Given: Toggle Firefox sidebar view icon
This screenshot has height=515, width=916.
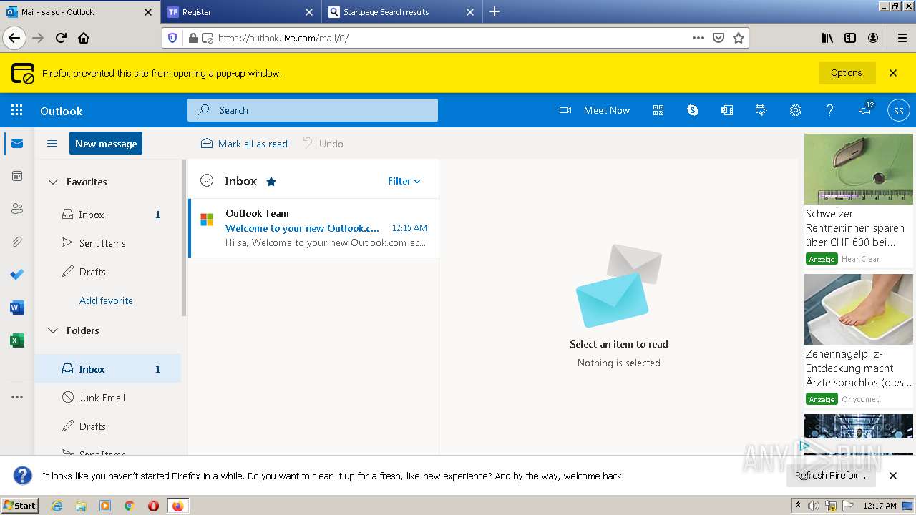Looking at the screenshot, I should tap(850, 38).
